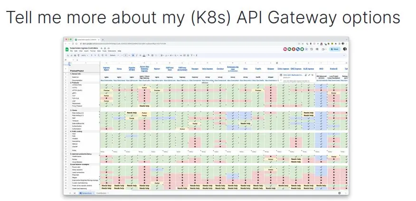Click the Google Sheets logo icon
416x201 pixels.
[67, 49]
